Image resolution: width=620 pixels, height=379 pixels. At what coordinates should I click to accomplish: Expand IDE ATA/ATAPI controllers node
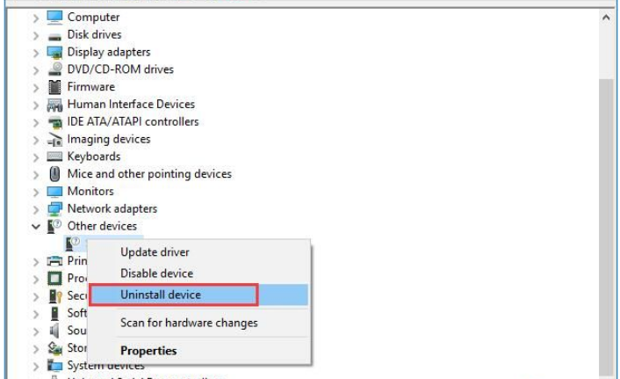tap(36, 122)
